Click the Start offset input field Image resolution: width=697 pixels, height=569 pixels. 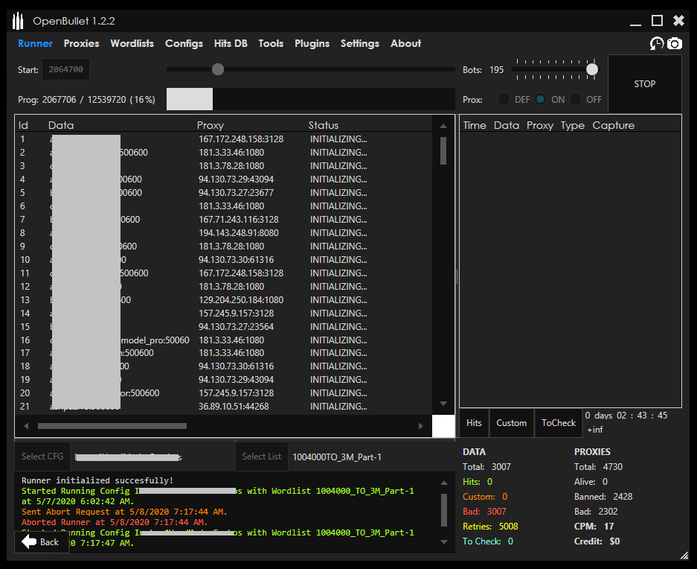(x=65, y=69)
